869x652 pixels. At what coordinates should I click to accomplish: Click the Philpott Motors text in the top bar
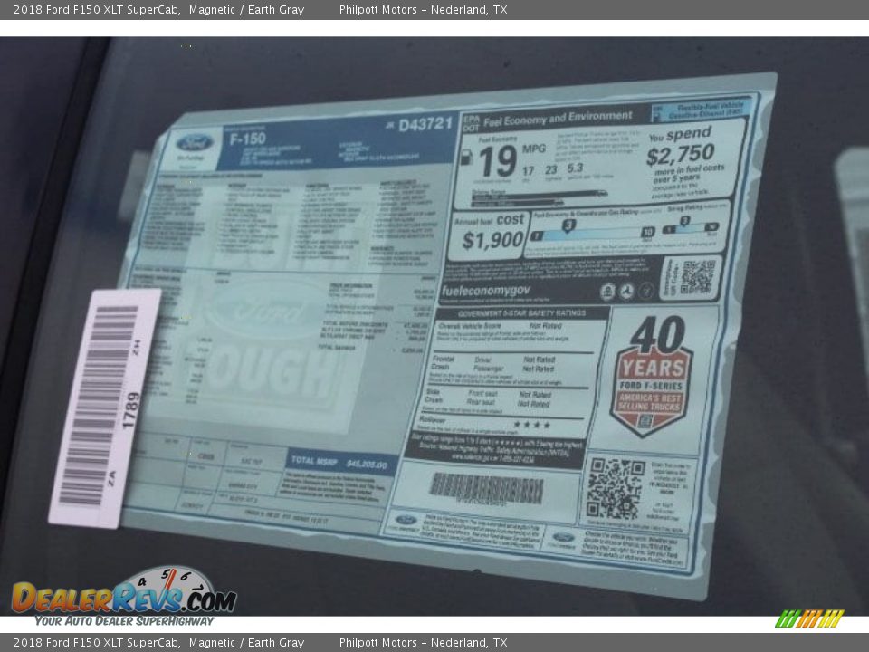[x=423, y=10]
